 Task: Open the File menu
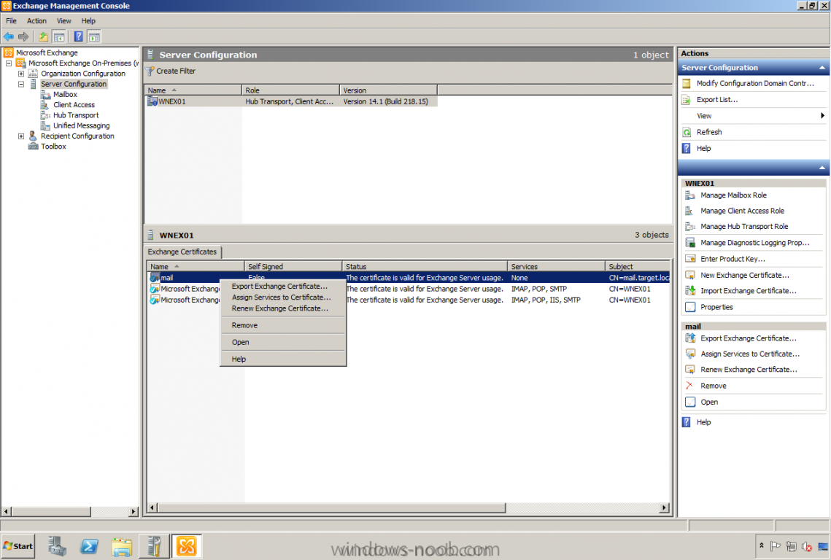click(x=11, y=21)
